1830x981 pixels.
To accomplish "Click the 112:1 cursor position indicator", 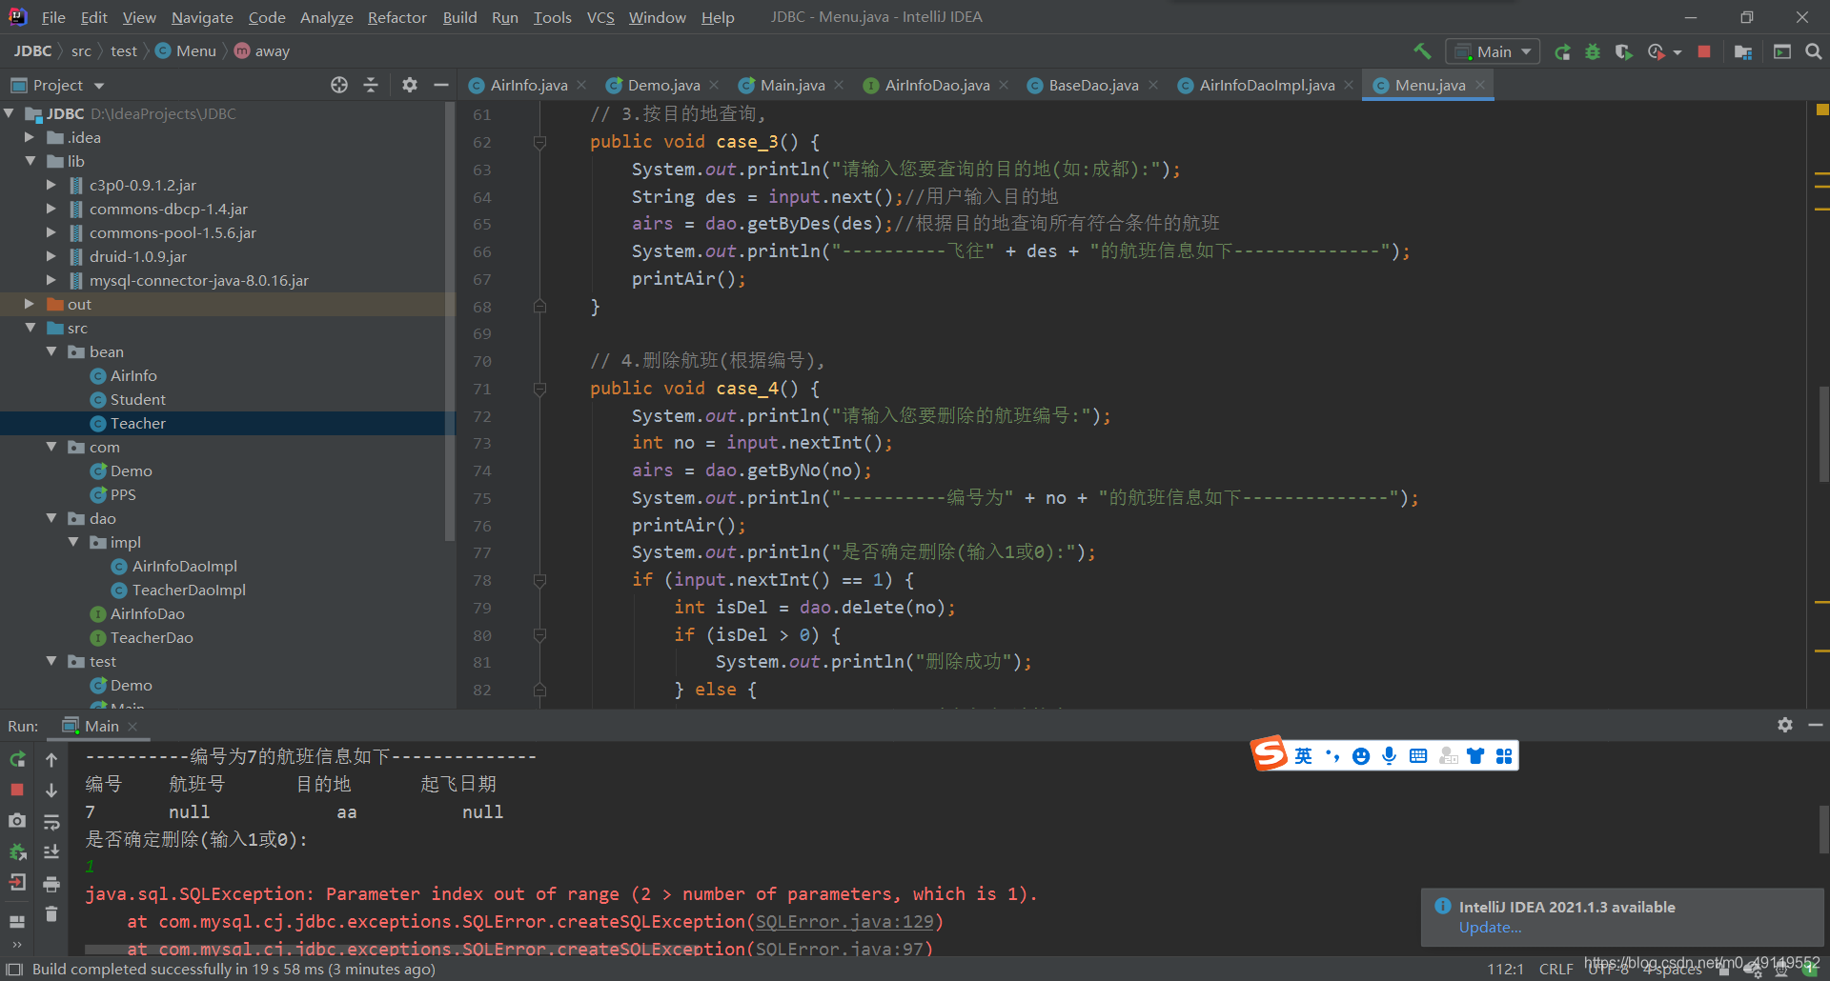I will [x=1505, y=969].
